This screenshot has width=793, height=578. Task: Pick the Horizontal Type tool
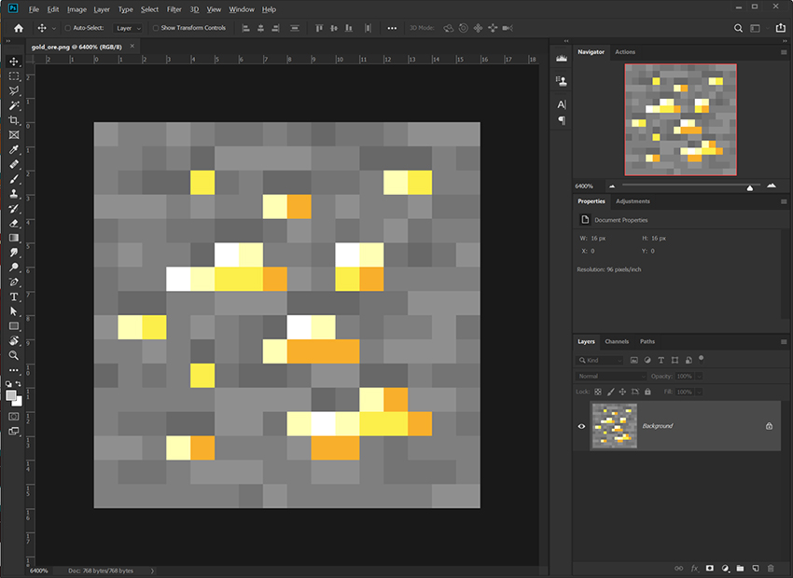tap(14, 296)
